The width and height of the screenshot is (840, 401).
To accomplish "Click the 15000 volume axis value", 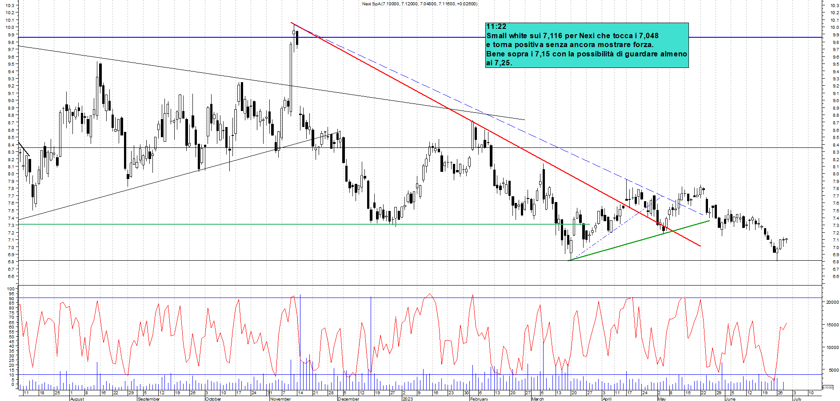I will tap(832, 325).
